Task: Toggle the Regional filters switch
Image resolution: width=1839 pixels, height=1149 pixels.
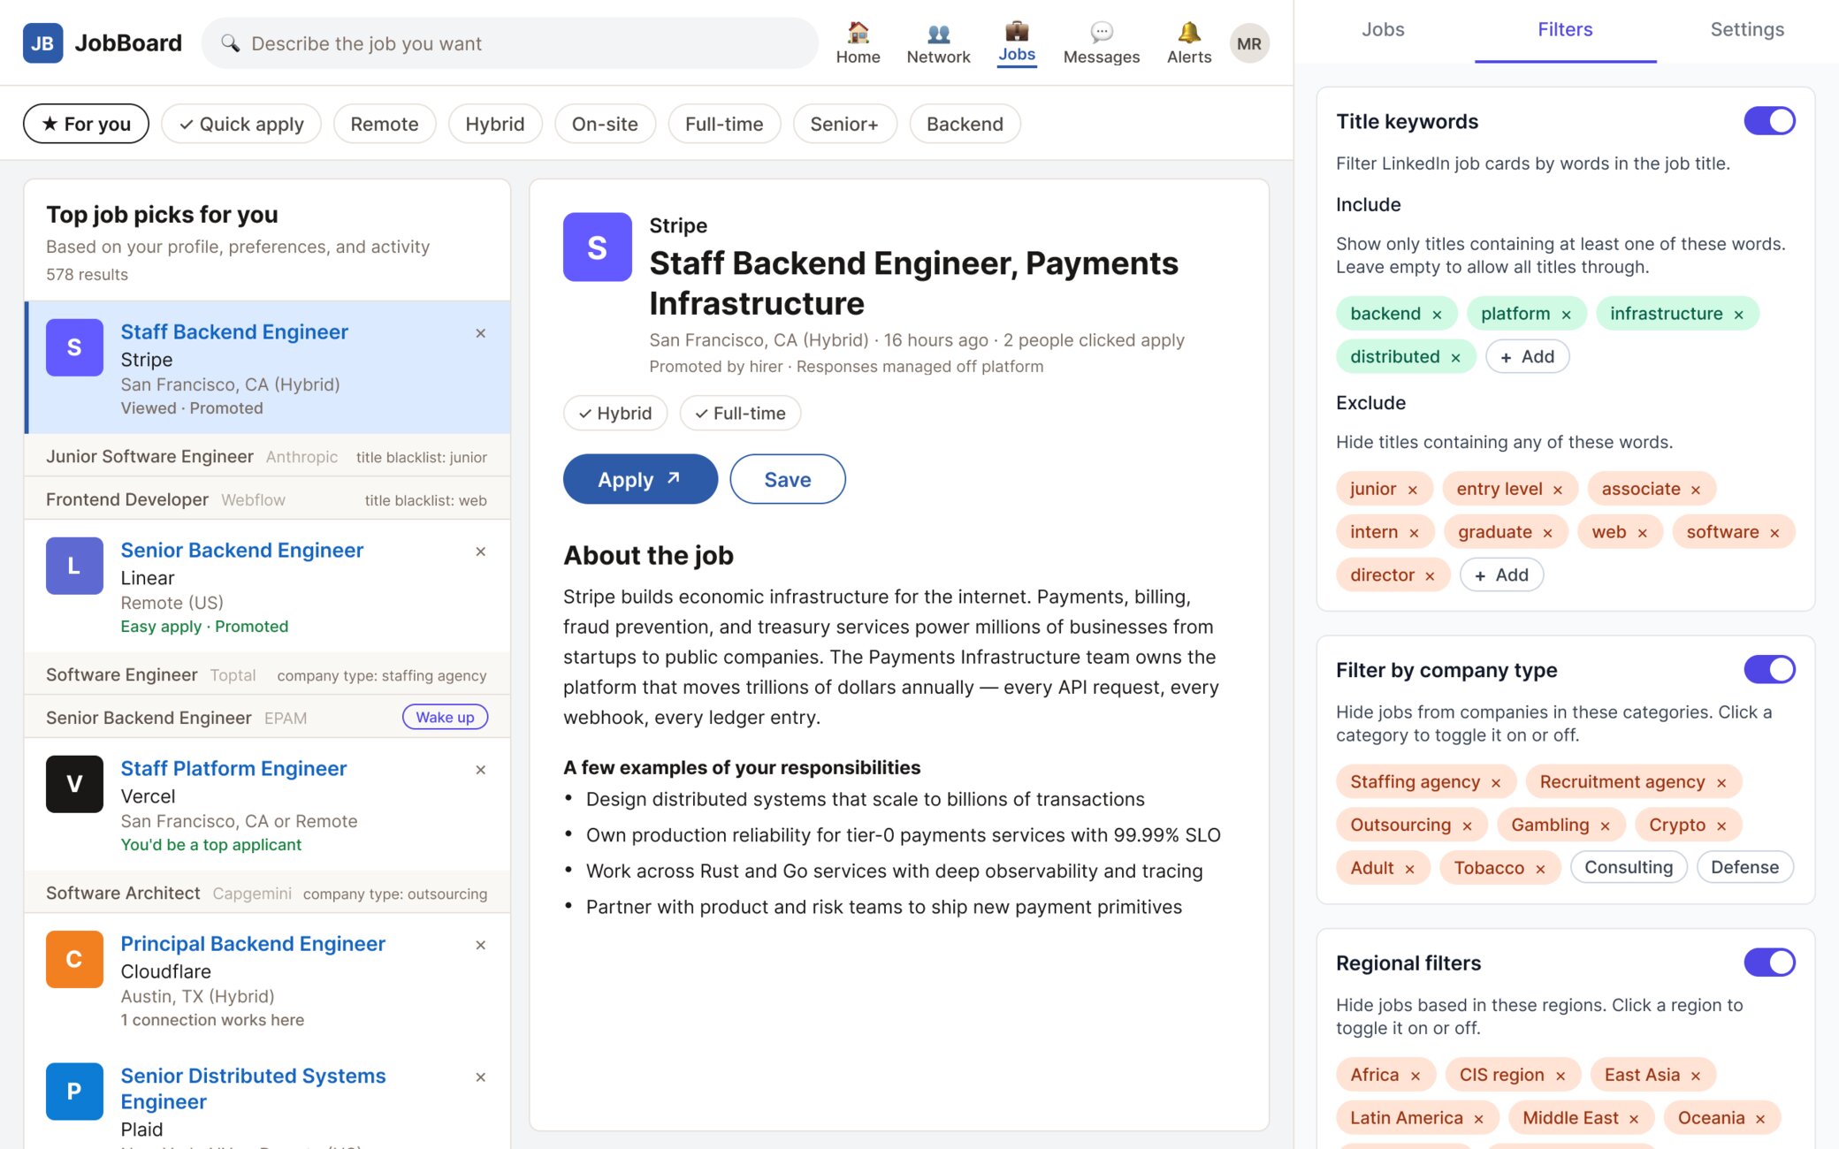Action: [x=1769, y=963]
